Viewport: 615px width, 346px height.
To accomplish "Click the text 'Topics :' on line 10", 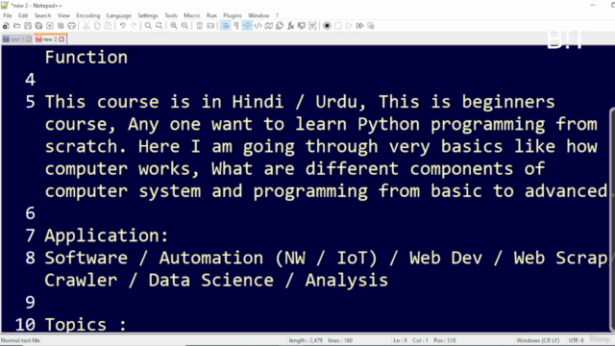I will 86,325.
